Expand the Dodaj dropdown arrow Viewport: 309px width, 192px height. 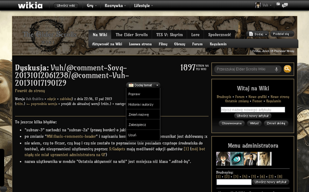[266, 34]
